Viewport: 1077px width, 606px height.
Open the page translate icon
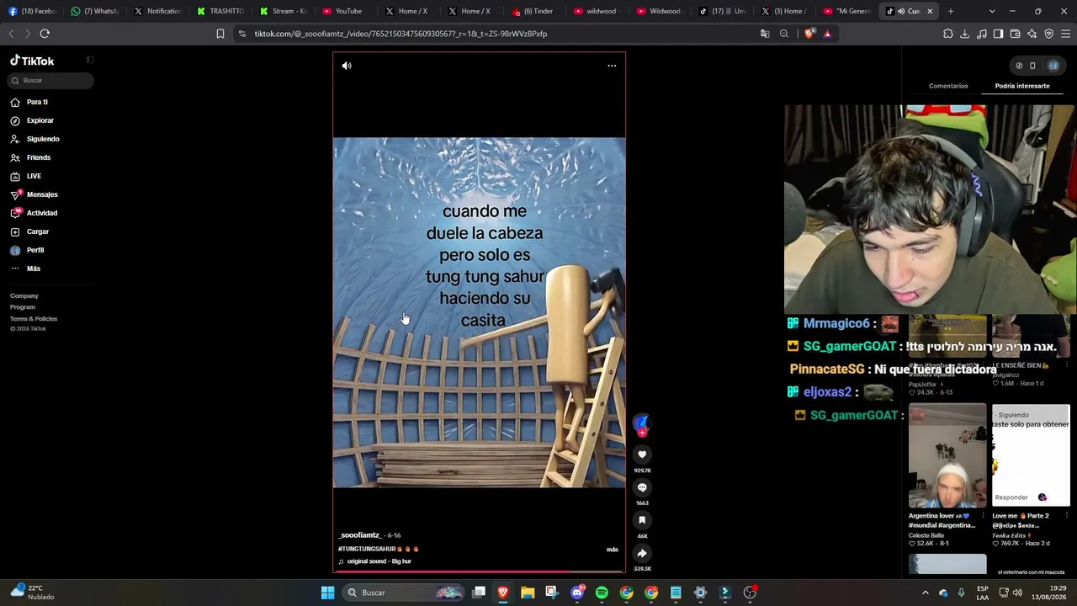point(765,34)
